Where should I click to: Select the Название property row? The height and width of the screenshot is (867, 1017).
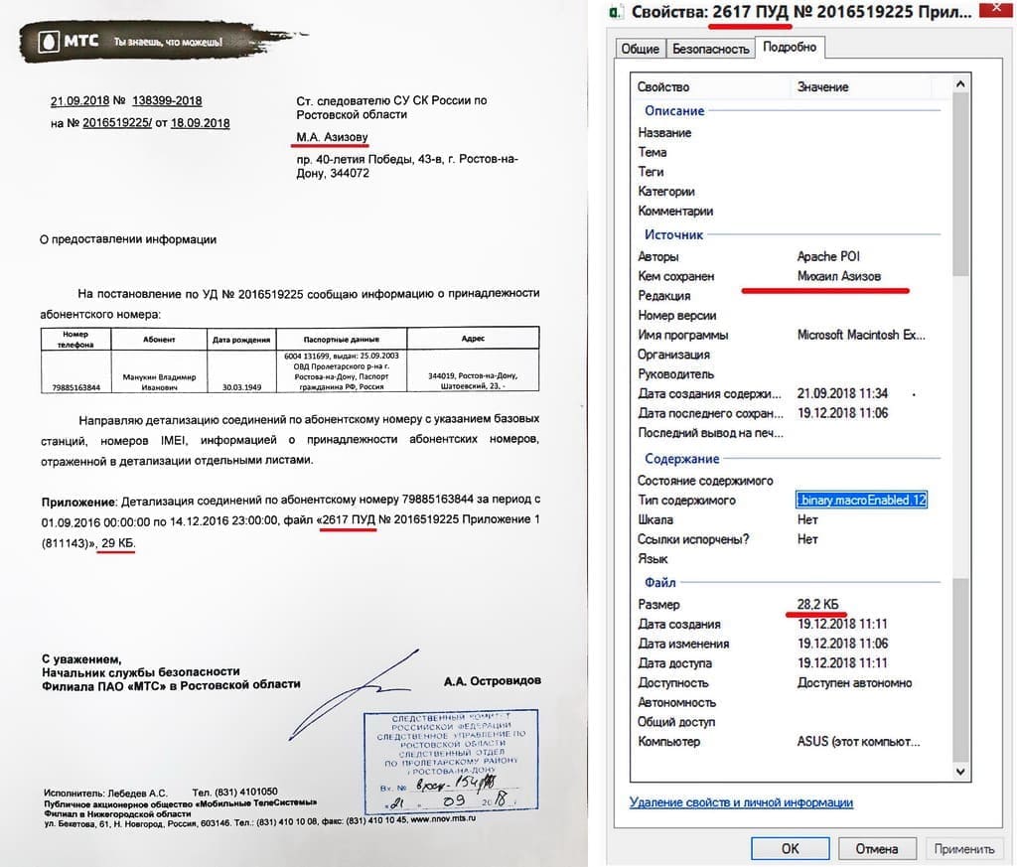tap(789, 132)
